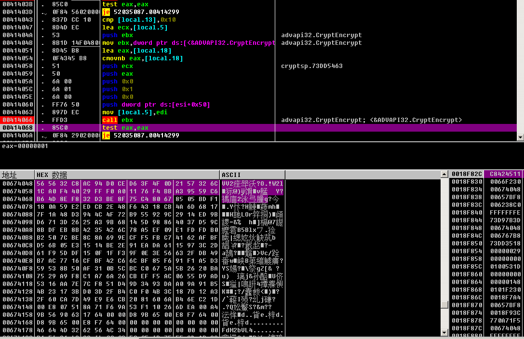524x339 pixels.
Task: Select dump row at address 00674178
Action: 17,330
